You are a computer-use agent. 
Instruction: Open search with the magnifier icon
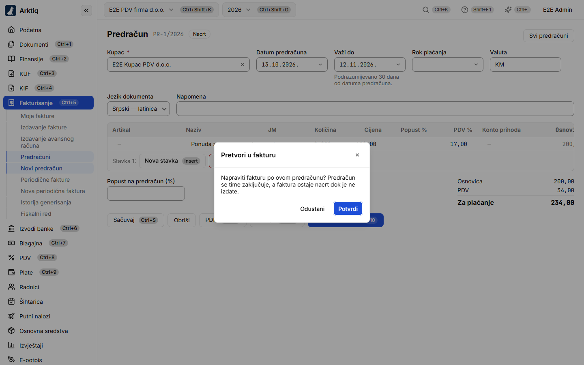click(x=426, y=10)
